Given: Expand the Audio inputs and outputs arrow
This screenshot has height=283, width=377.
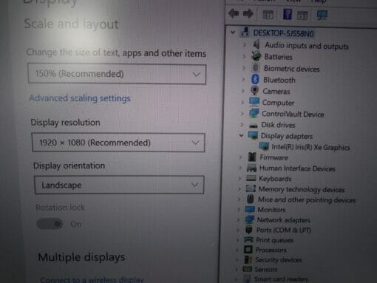Looking at the screenshot, I should point(245,44).
